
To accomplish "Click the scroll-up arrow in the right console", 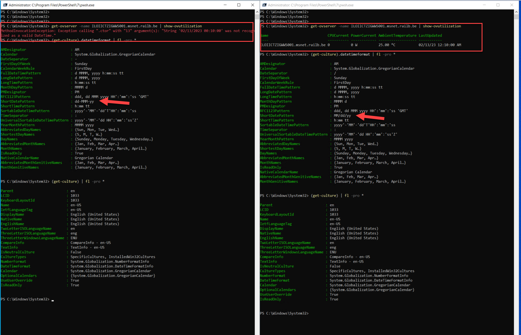I will click(x=516, y=12).
